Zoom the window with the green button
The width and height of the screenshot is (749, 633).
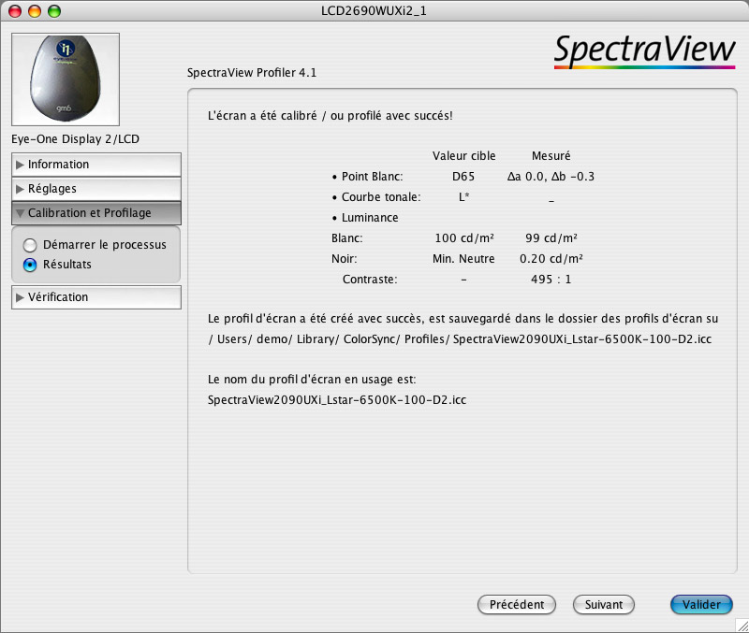tap(54, 11)
